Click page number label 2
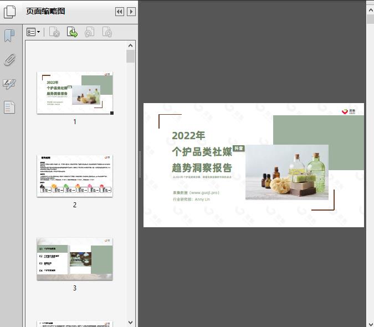 tap(75, 205)
